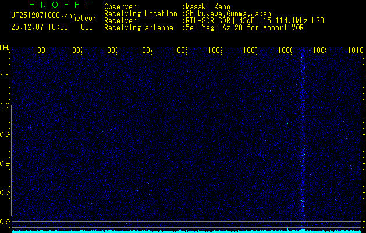
Task: Click RTL-SDR SDR# receiver details
Action: 255,21
